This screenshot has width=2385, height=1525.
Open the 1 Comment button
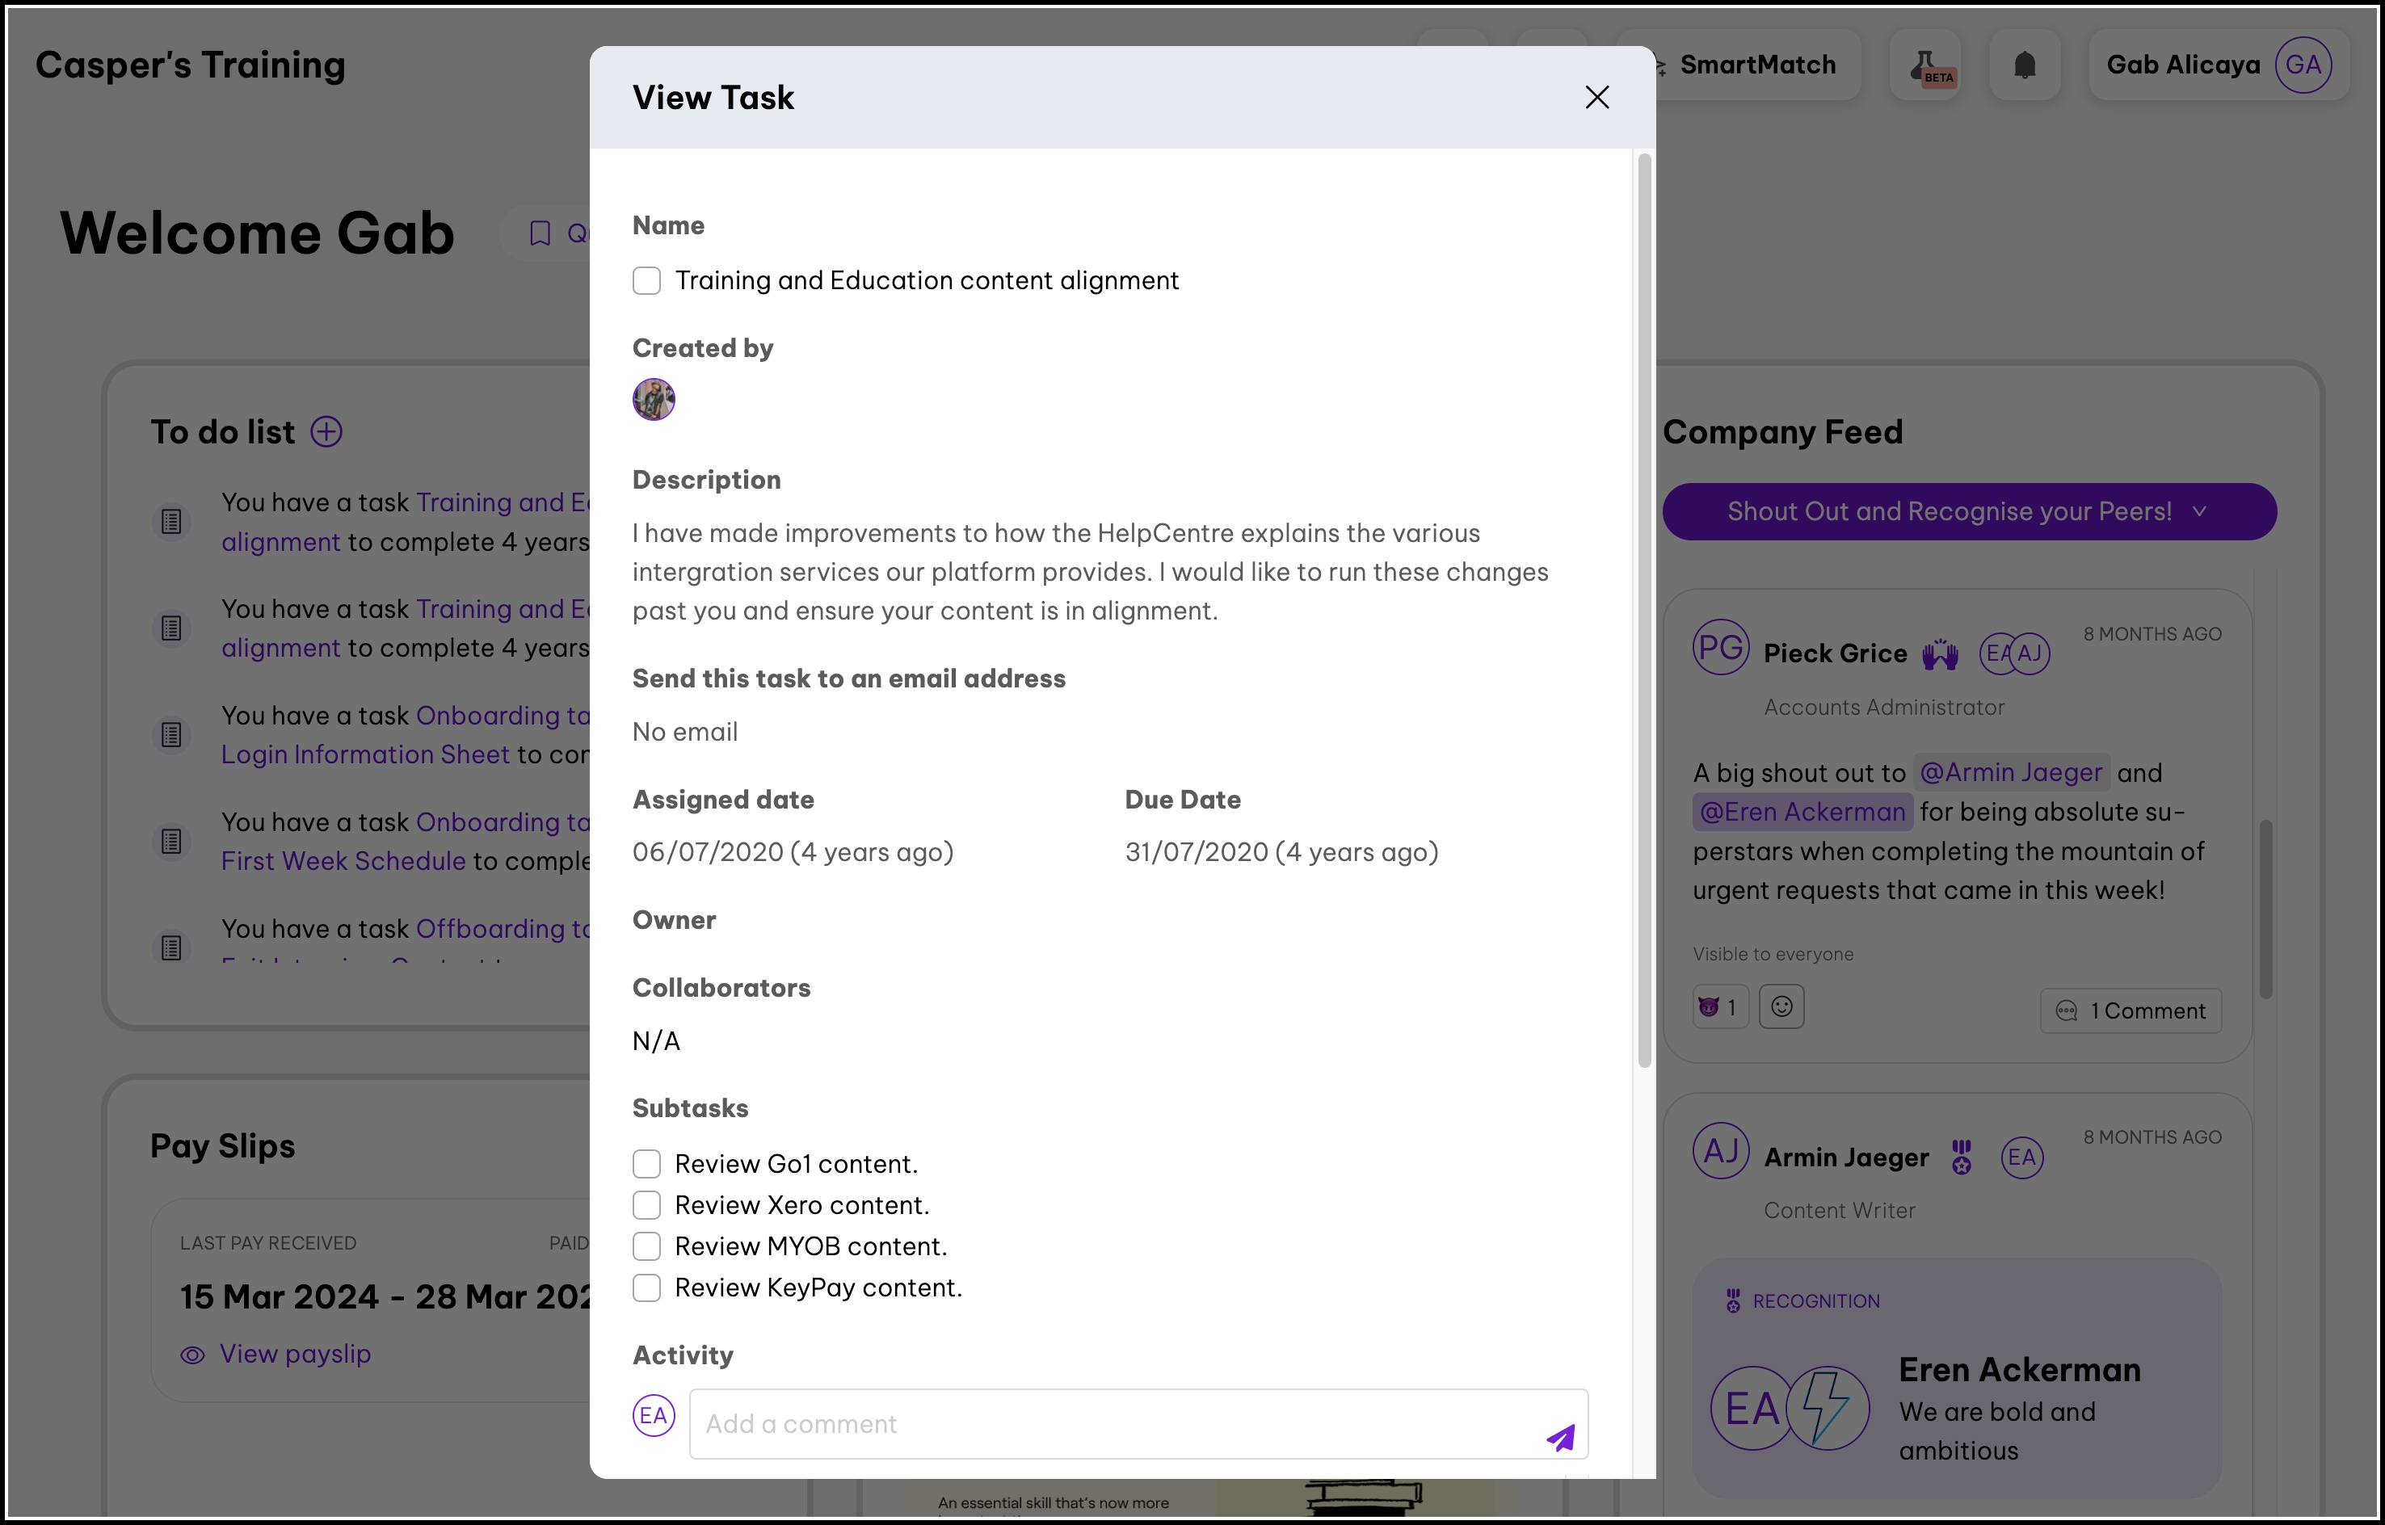click(2131, 1011)
